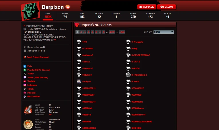This screenshot has width=219, height=130.
Task: Click TheKraken fan avatar icon
Action: (x=128, y=75)
